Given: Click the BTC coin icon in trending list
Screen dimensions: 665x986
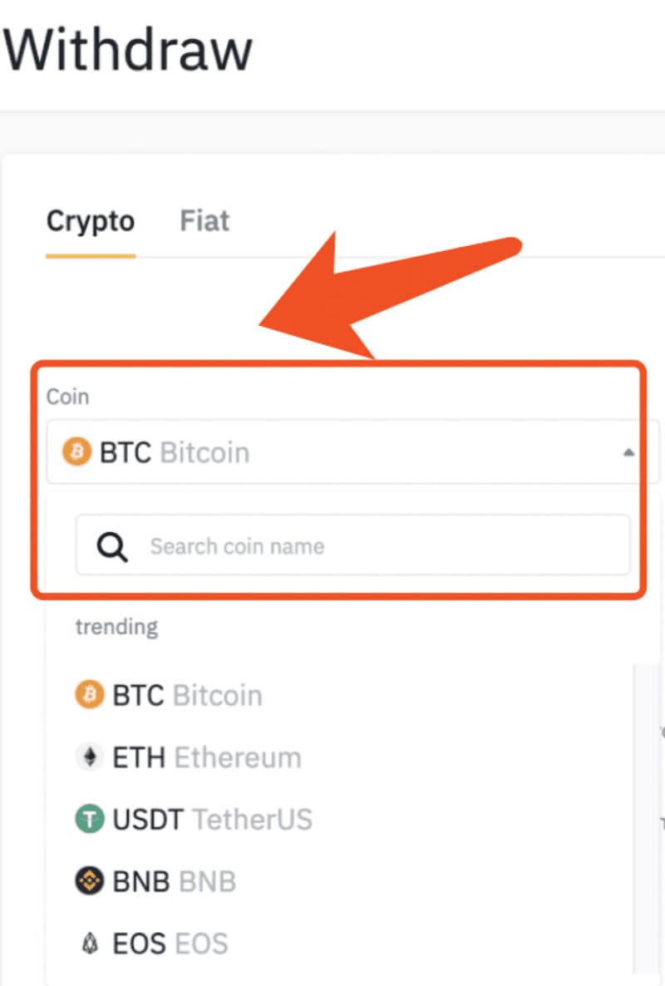Looking at the screenshot, I should point(90,694).
